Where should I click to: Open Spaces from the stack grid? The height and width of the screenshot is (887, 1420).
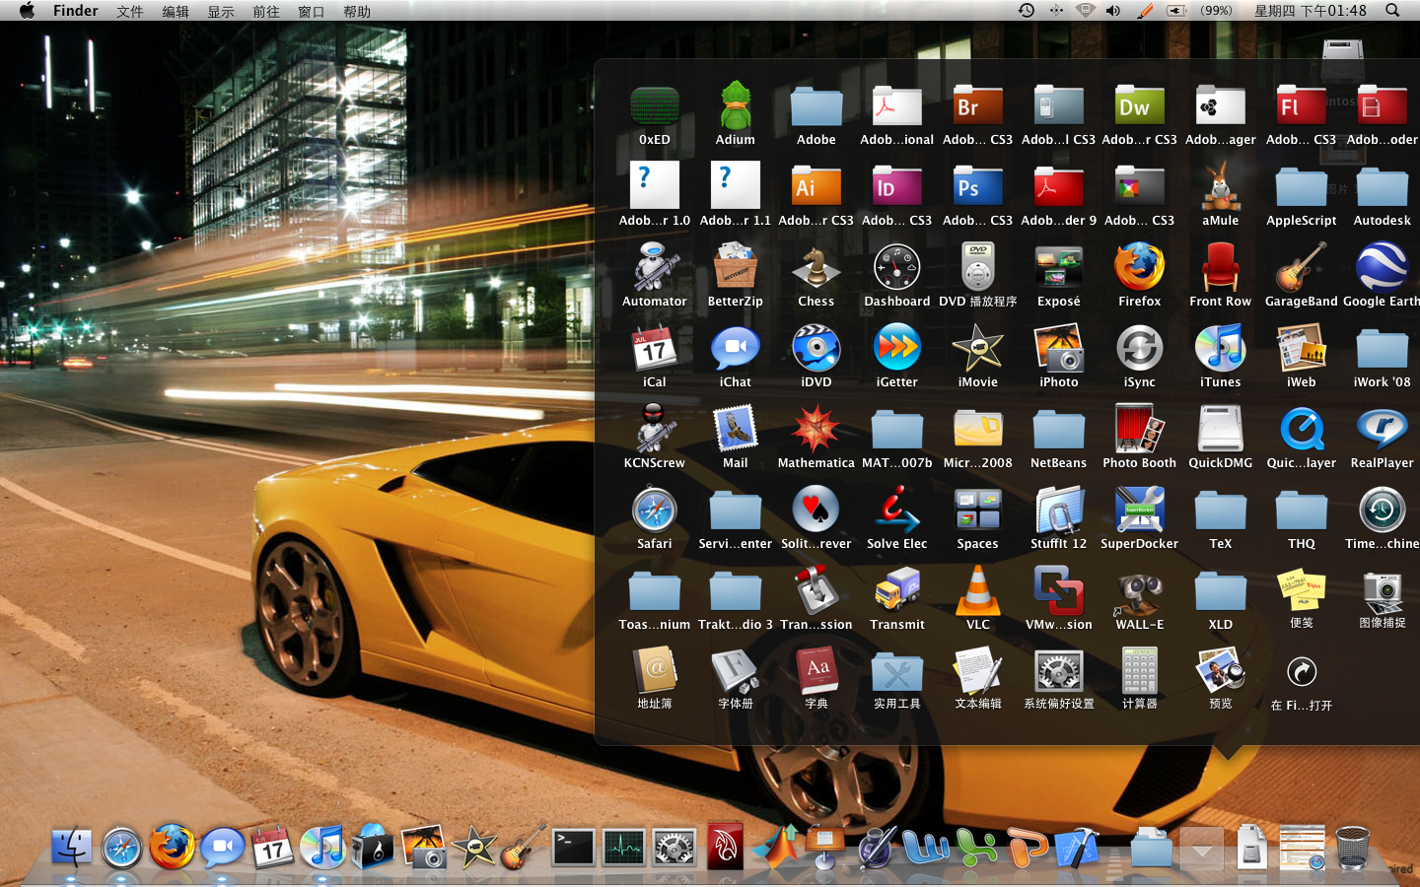[x=978, y=511]
